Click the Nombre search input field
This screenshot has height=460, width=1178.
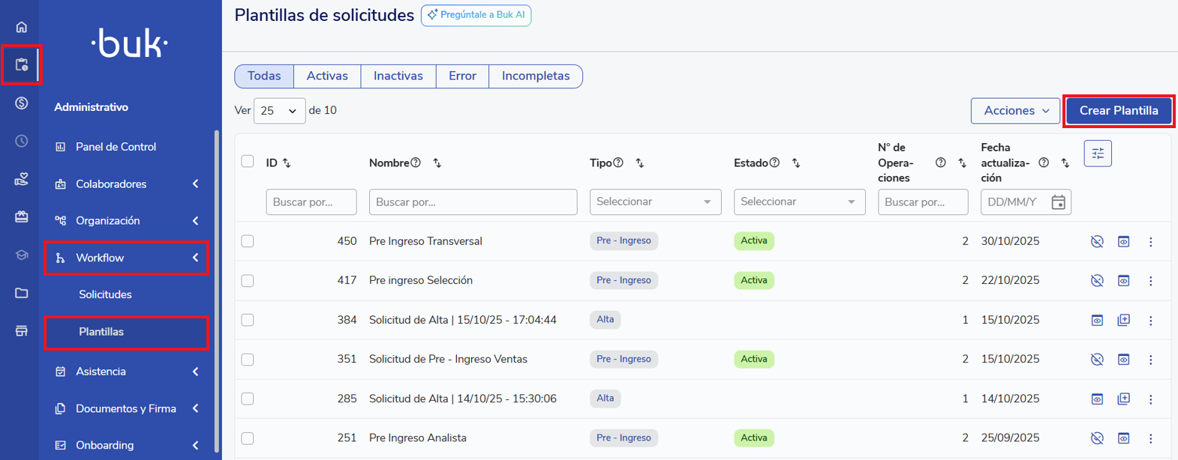(473, 202)
